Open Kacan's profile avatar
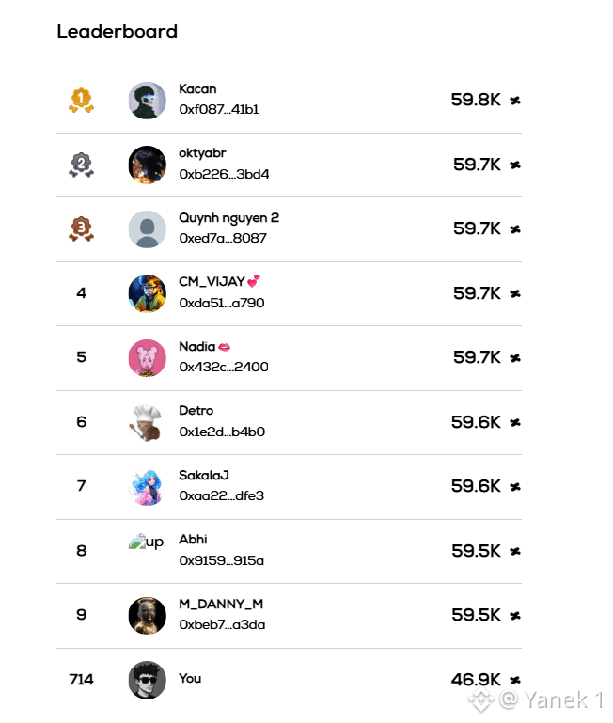 click(x=147, y=101)
